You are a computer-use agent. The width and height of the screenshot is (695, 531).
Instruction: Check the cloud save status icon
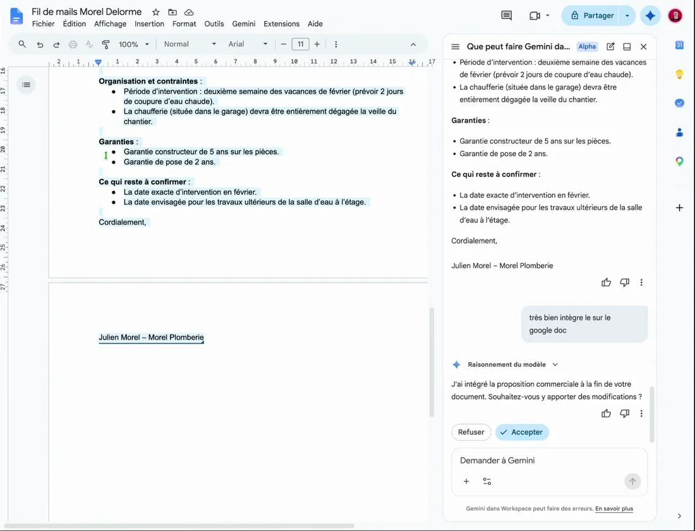[189, 13]
